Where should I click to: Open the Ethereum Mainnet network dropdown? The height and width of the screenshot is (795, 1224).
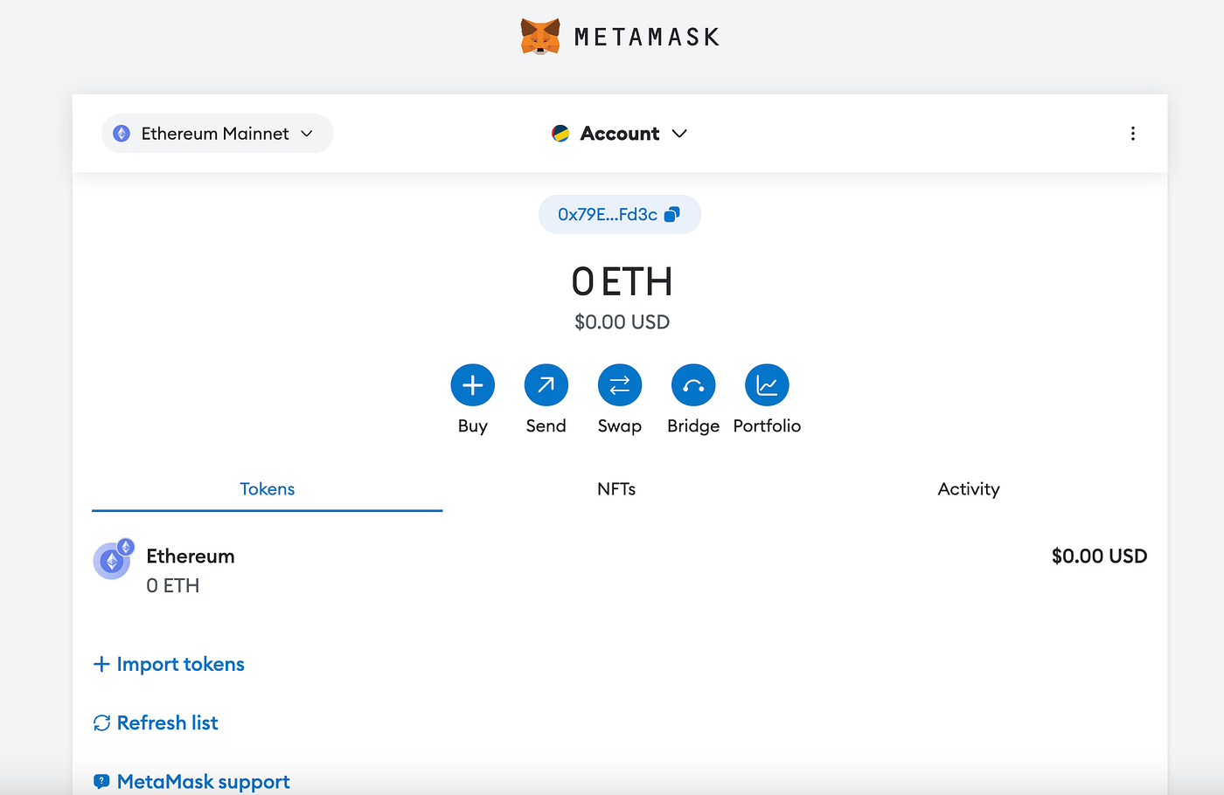(218, 134)
